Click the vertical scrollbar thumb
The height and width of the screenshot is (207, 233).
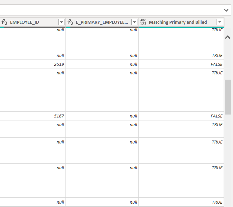pos(227,97)
